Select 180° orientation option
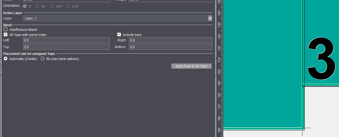 click(52, 6)
